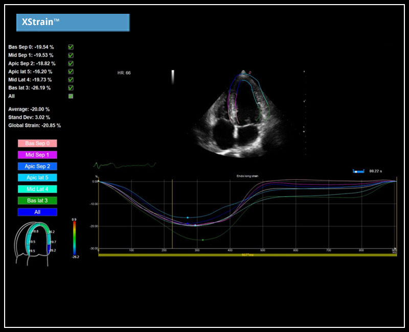Image resolution: width=409 pixels, height=332 pixels.
Task: Disable the Apic Sep 2 checkbox
Action: (x=71, y=63)
